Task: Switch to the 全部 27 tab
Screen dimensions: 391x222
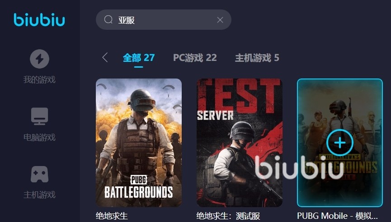Action: click(x=139, y=58)
